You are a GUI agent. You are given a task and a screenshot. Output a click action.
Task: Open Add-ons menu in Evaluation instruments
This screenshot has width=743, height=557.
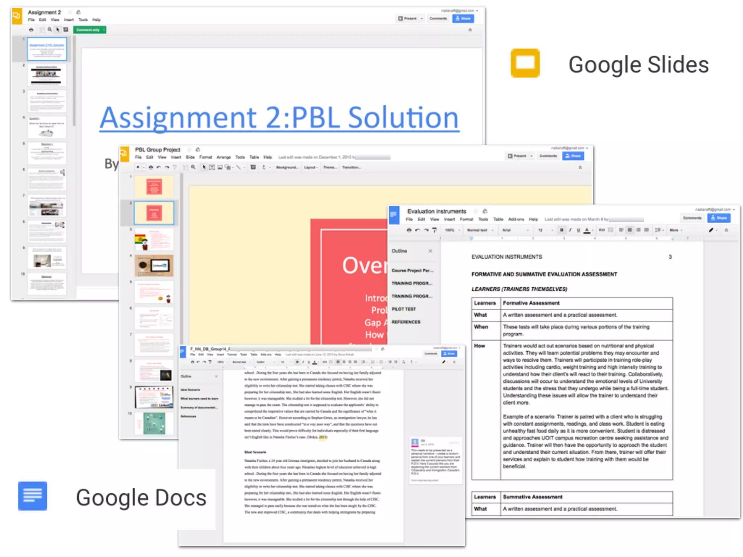[516, 219]
